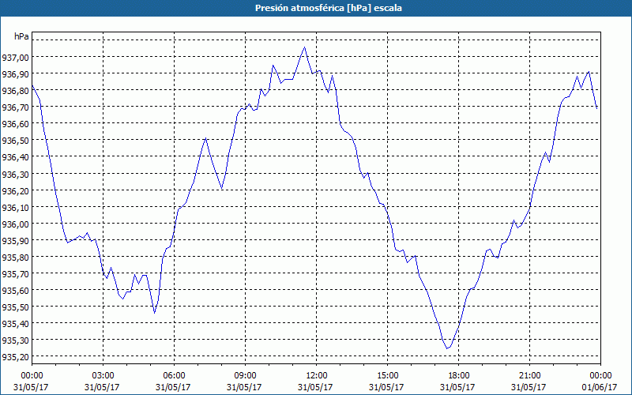Select the 936,90 y-axis value
Screen dimensions: 632x395
tap(16, 74)
